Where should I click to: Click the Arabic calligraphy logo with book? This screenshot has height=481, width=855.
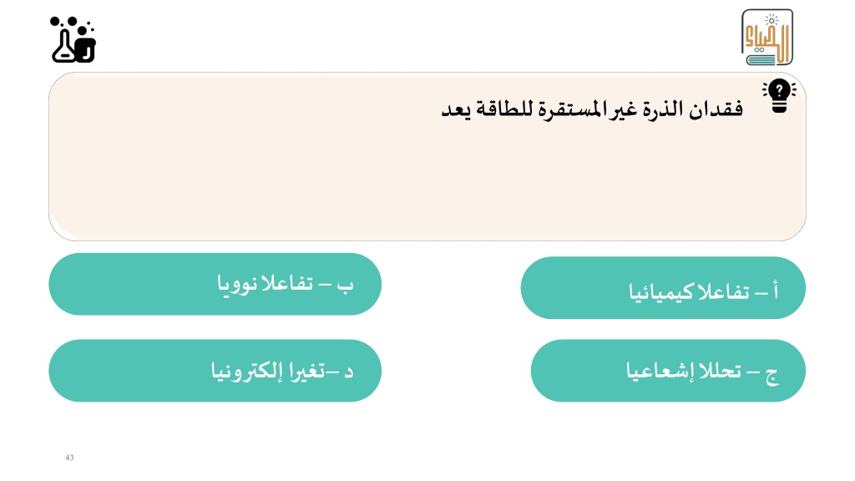(x=766, y=37)
